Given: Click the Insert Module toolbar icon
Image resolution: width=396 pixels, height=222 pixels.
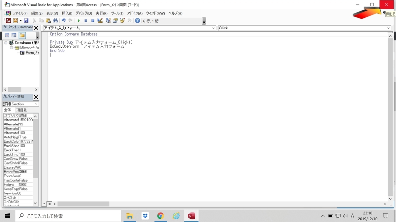Looking at the screenshot, I should pos(15,20).
